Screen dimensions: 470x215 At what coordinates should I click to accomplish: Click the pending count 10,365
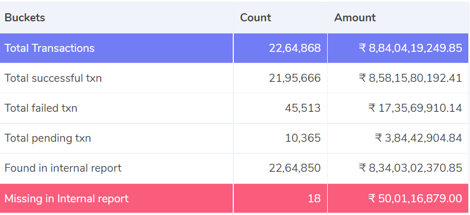click(x=303, y=138)
